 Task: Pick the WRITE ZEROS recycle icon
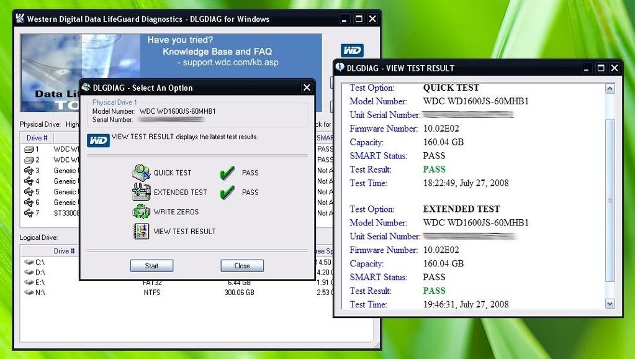(141, 212)
